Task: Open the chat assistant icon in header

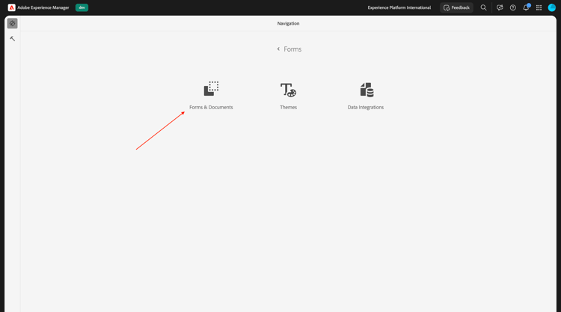Action: click(x=500, y=7)
